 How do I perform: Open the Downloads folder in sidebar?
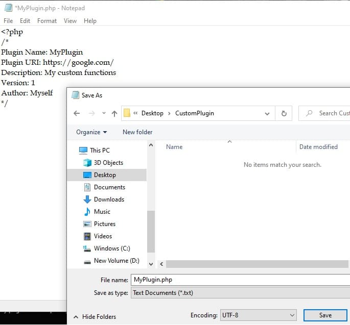coord(108,199)
